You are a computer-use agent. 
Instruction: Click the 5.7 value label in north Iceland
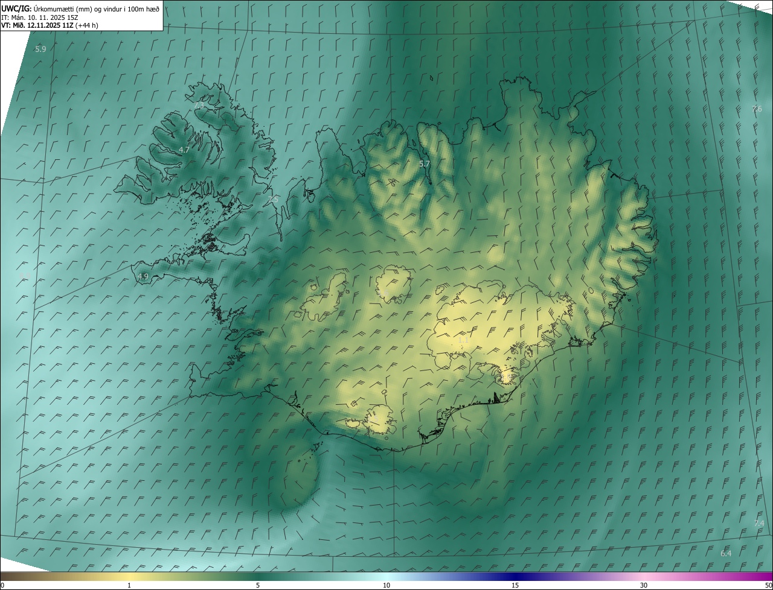pyautogui.click(x=425, y=163)
